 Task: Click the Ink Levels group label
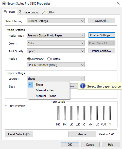(59, 102)
